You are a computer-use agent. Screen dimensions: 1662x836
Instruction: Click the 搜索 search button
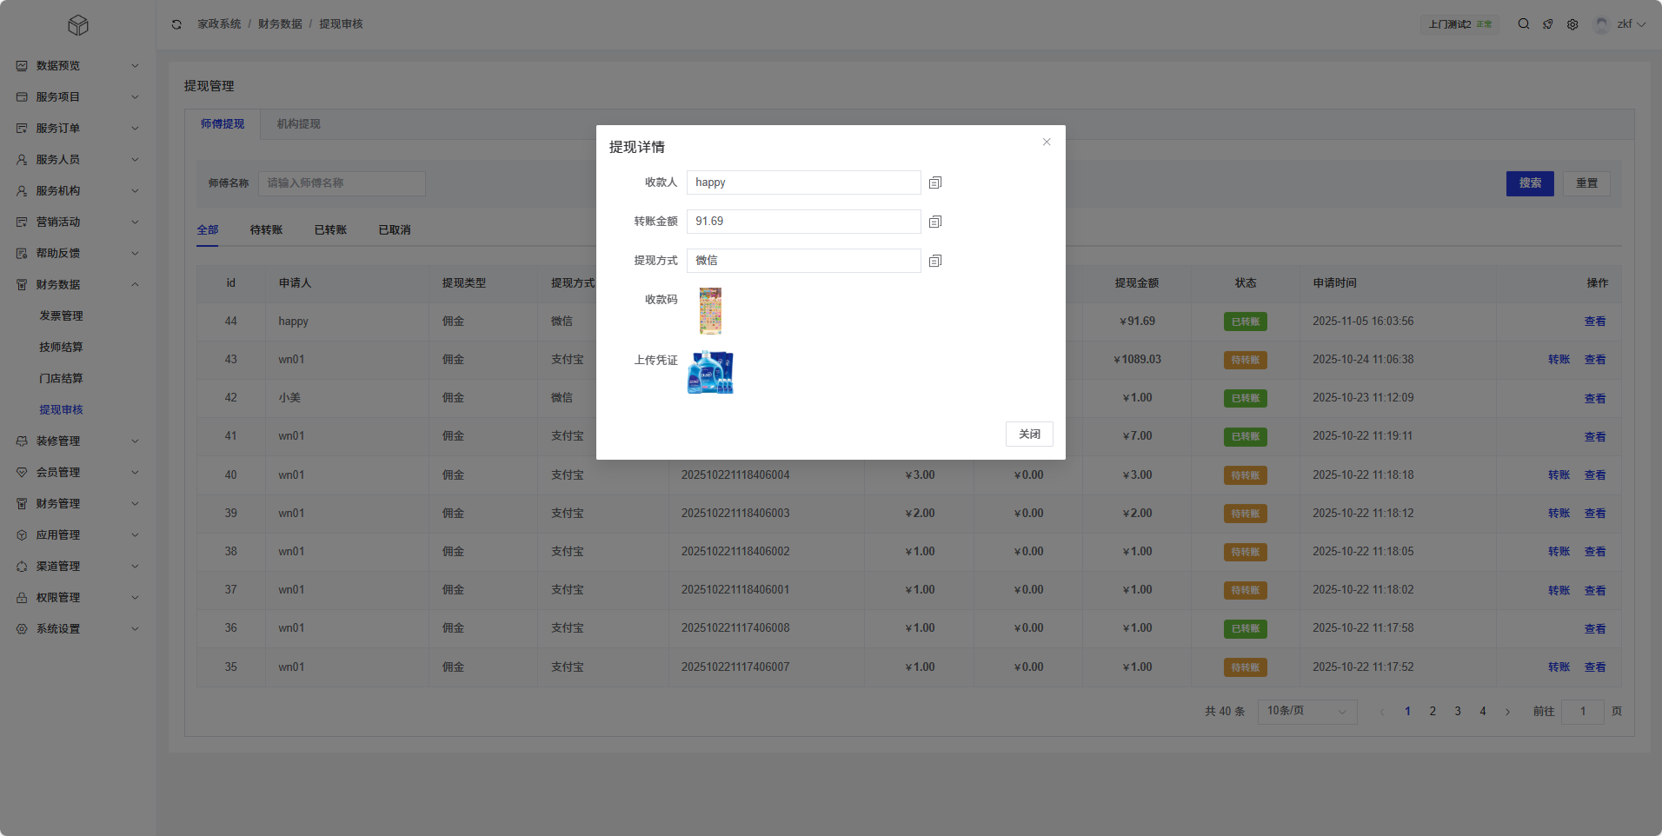click(x=1529, y=183)
